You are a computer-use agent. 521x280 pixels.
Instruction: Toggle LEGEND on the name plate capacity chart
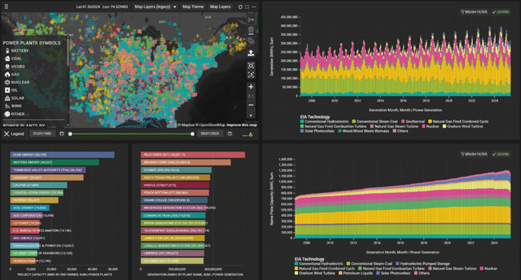(x=501, y=153)
